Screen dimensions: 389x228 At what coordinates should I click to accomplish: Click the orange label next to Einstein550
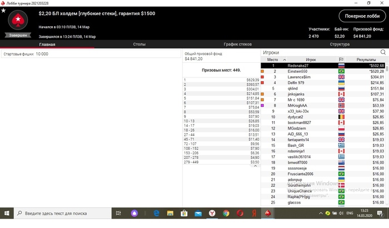pyautogui.click(x=262, y=71)
